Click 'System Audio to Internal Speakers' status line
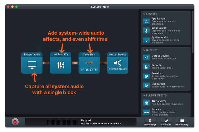199x132 pixels. [x=101, y=123]
